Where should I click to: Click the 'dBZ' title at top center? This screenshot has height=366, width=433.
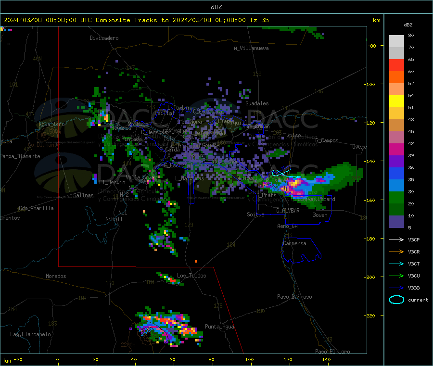(216, 7)
